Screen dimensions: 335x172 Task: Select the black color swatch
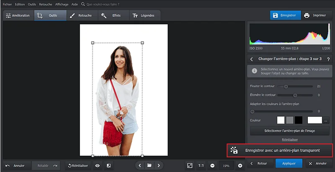299,120
